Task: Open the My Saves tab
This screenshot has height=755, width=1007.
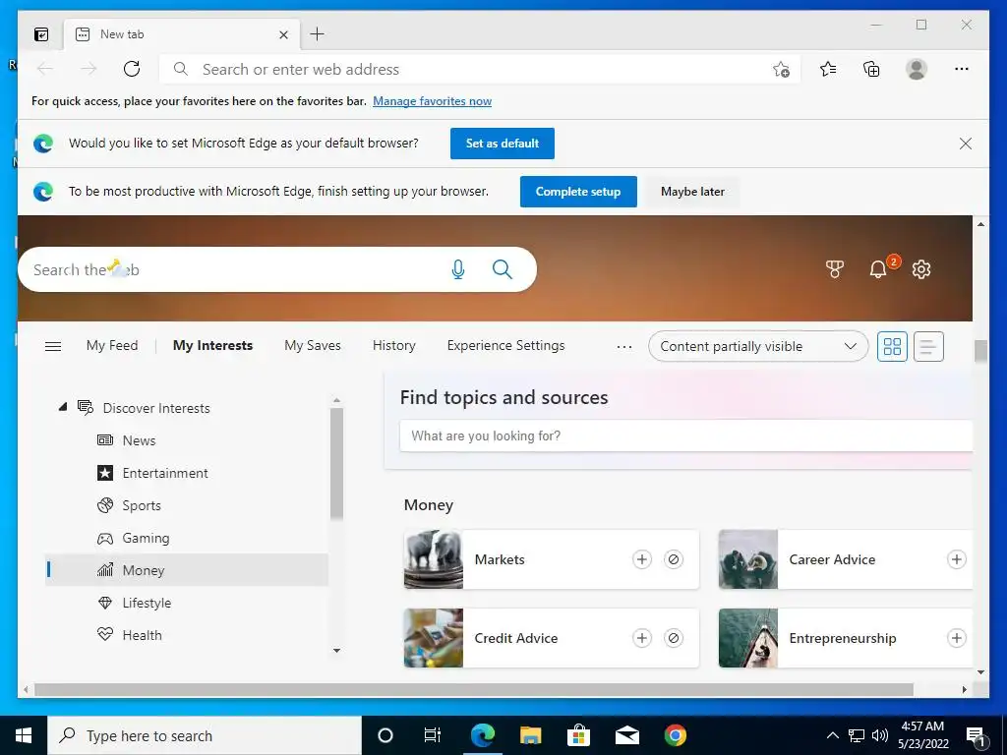Action: pos(313,345)
